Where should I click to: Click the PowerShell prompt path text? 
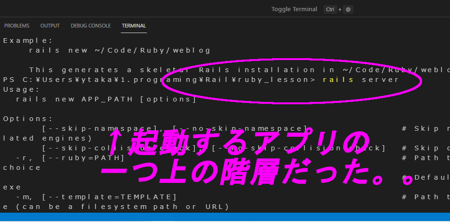coord(159,80)
